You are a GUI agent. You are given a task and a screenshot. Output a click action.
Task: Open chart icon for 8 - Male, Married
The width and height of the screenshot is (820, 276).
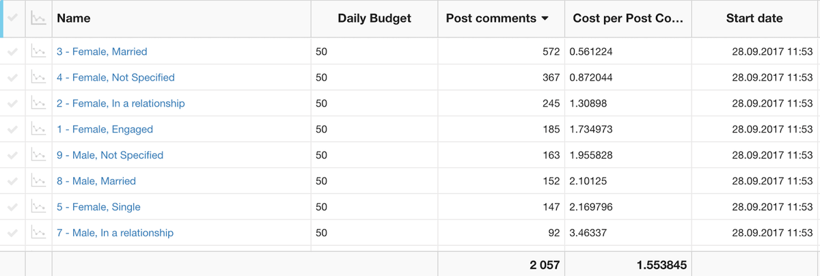click(38, 182)
